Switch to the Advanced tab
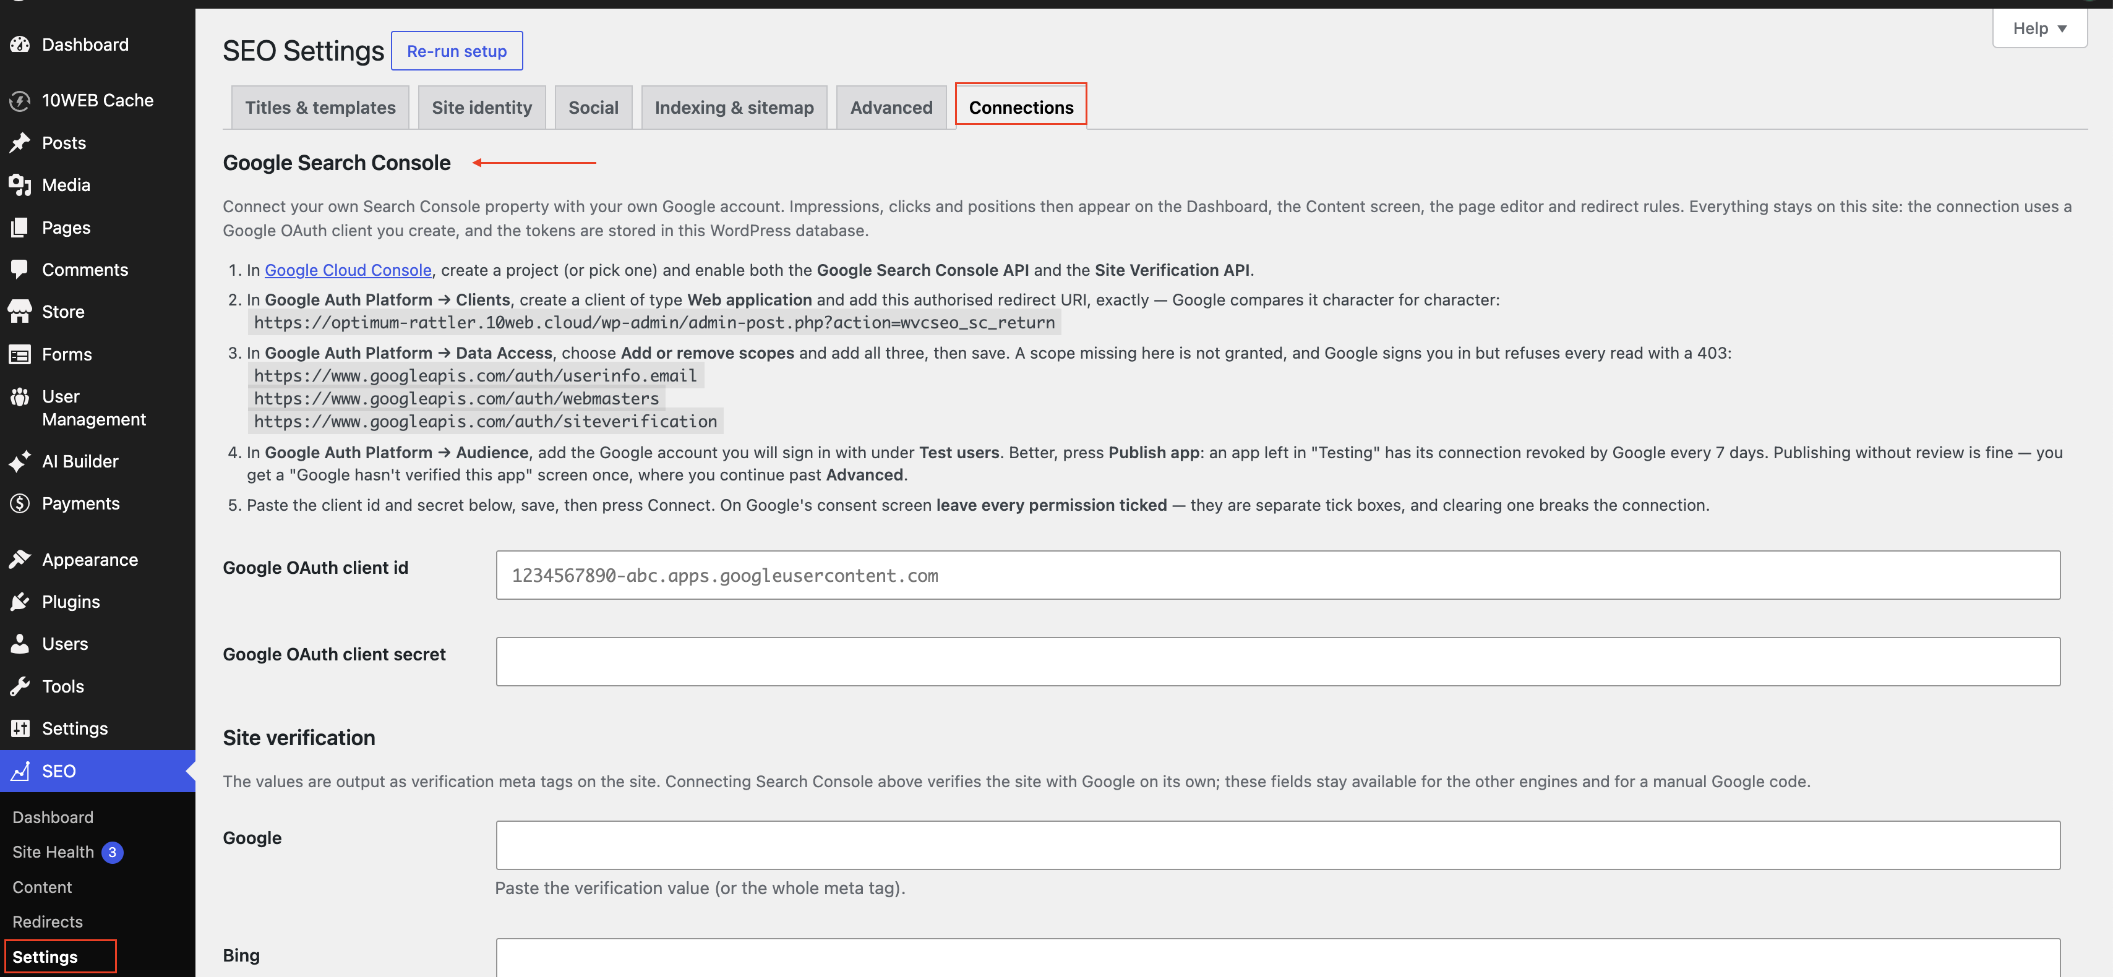 [x=891, y=108]
